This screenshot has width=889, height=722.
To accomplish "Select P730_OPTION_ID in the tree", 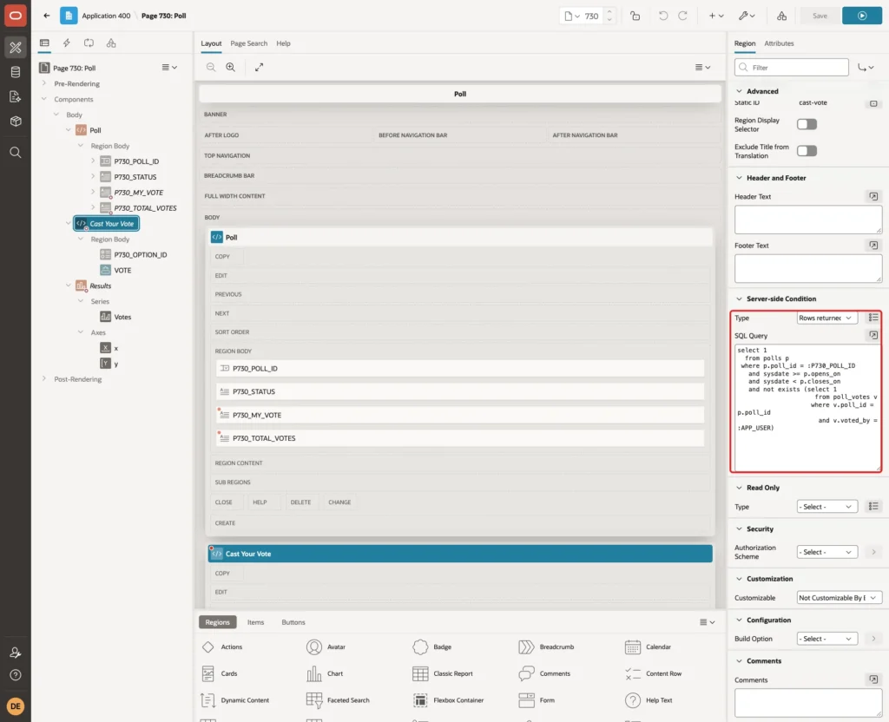I will click(140, 255).
